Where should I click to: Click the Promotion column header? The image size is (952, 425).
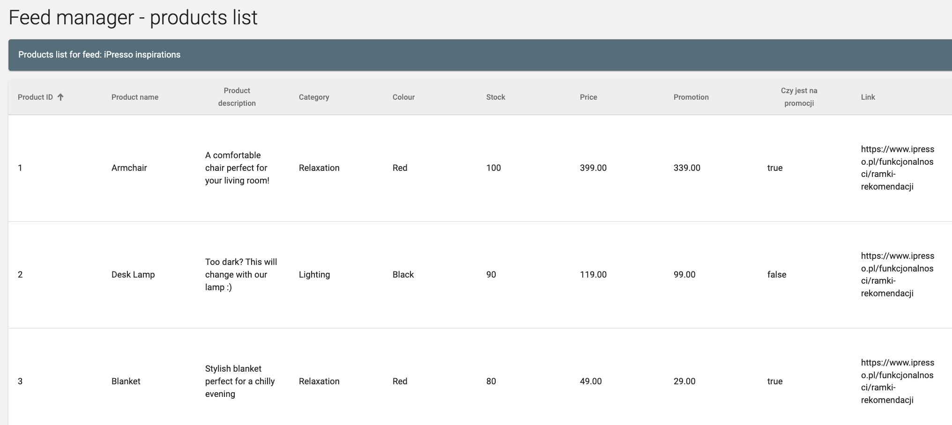(x=691, y=97)
